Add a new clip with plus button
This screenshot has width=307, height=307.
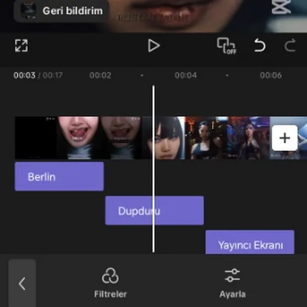(x=285, y=138)
